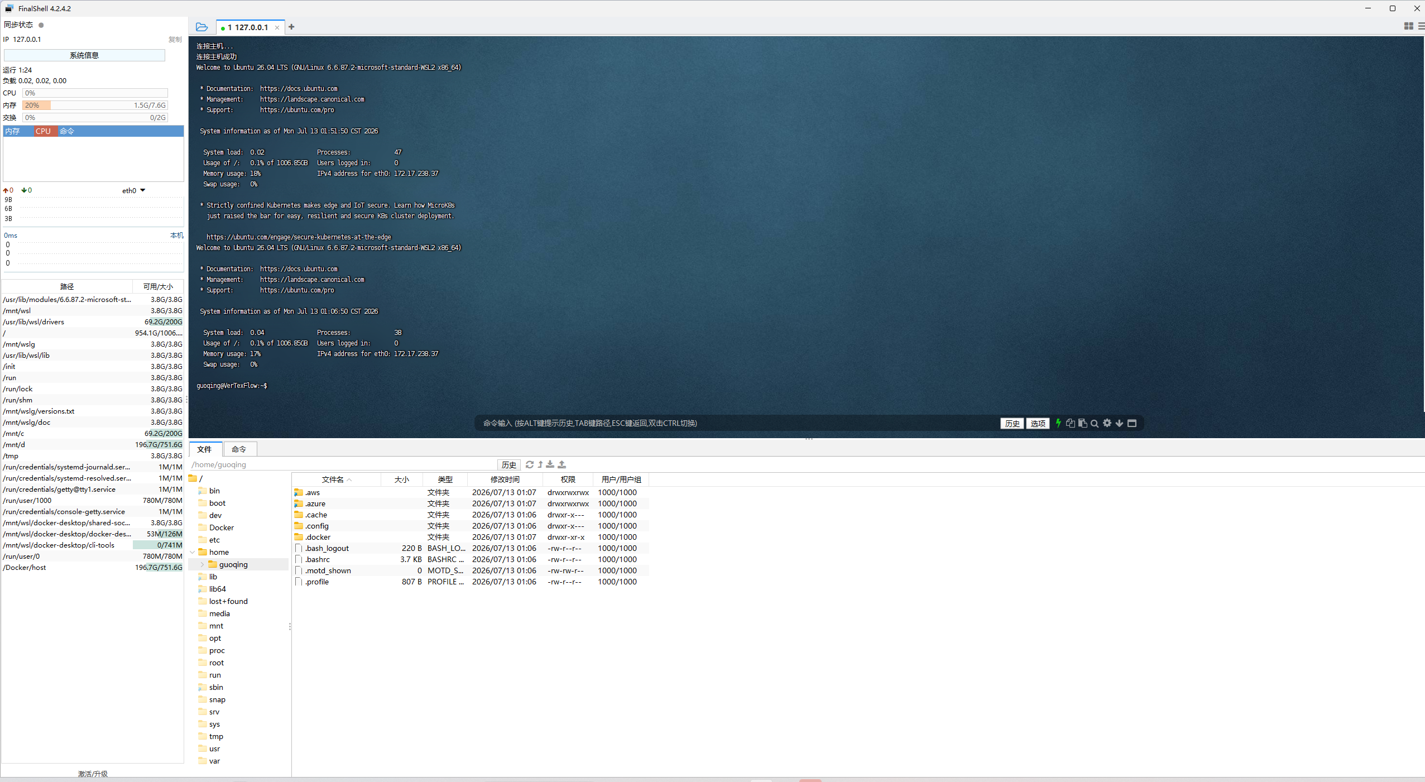Add a new connection tab with plus icon
Viewport: 1425px width, 782px height.
click(x=291, y=27)
